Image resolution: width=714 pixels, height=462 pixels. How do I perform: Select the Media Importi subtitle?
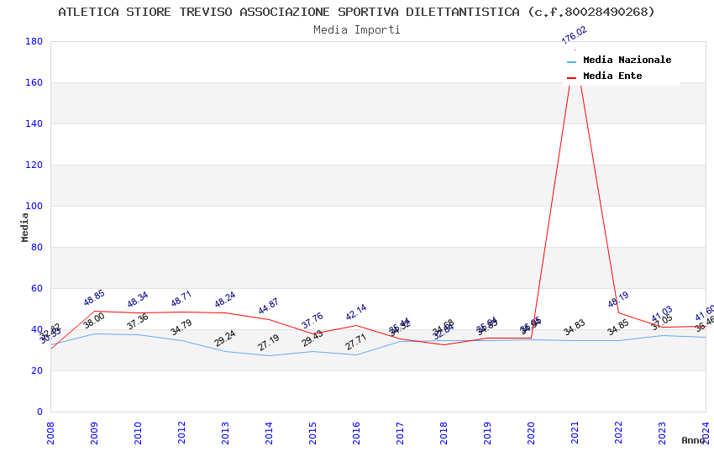click(x=356, y=30)
